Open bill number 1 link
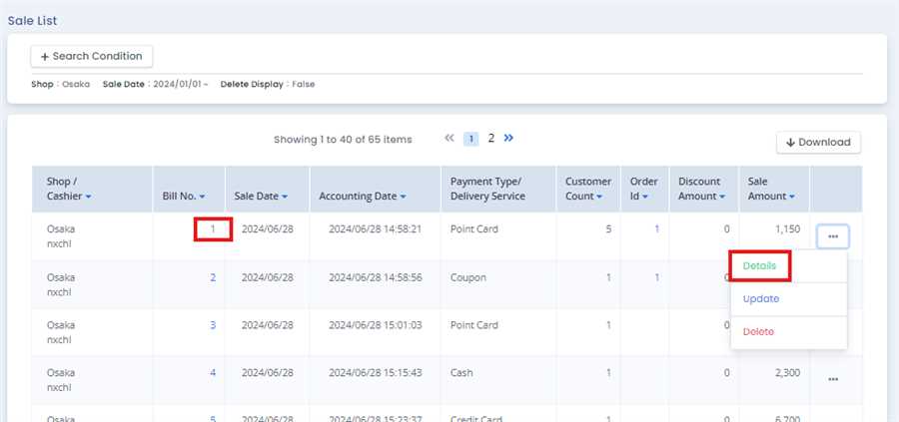This screenshot has width=899, height=422. (x=213, y=228)
